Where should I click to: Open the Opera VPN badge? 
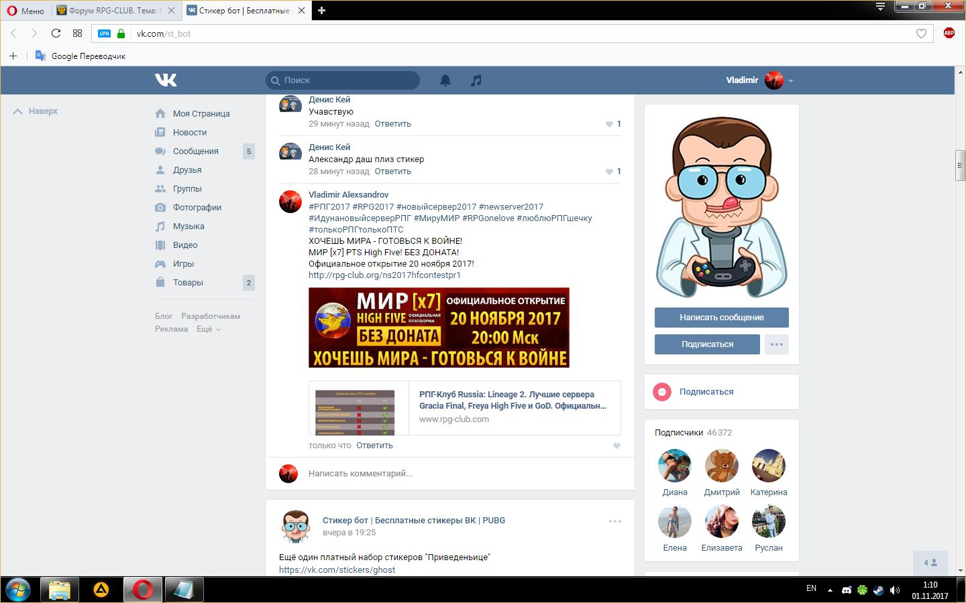[104, 33]
